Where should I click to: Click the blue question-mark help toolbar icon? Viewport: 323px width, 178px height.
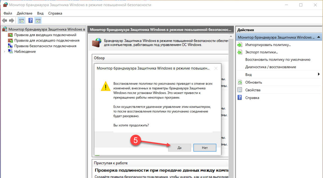31,21
